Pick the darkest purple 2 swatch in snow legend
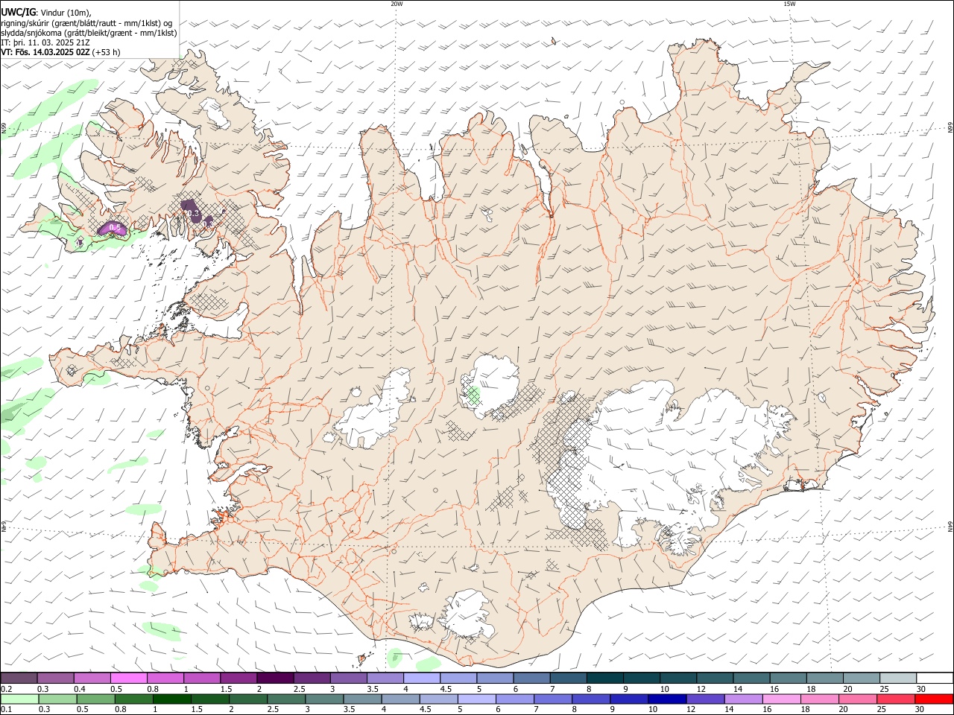This screenshot has height=715, width=954. coord(275,678)
